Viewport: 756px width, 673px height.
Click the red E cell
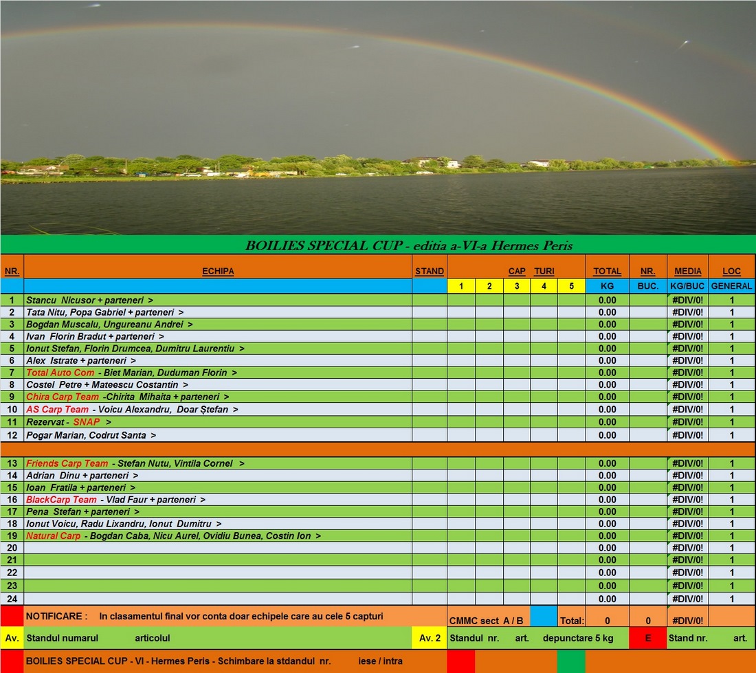coord(647,638)
